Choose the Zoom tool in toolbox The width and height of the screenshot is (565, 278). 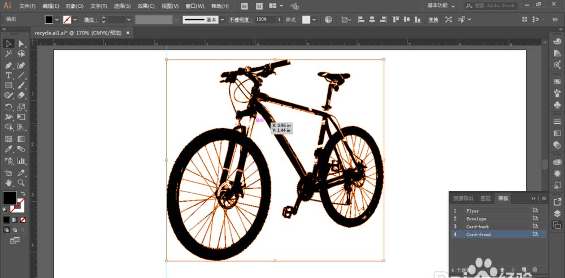tap(21, 183)
